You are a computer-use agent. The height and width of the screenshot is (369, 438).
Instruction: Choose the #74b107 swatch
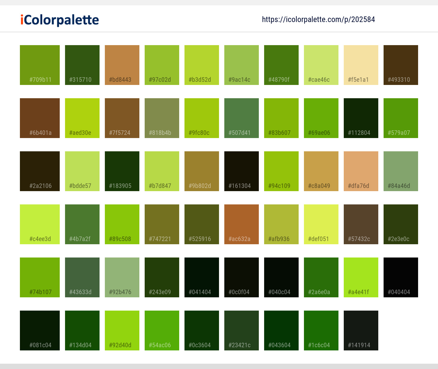pyautogui.click(x=40, y=277)
